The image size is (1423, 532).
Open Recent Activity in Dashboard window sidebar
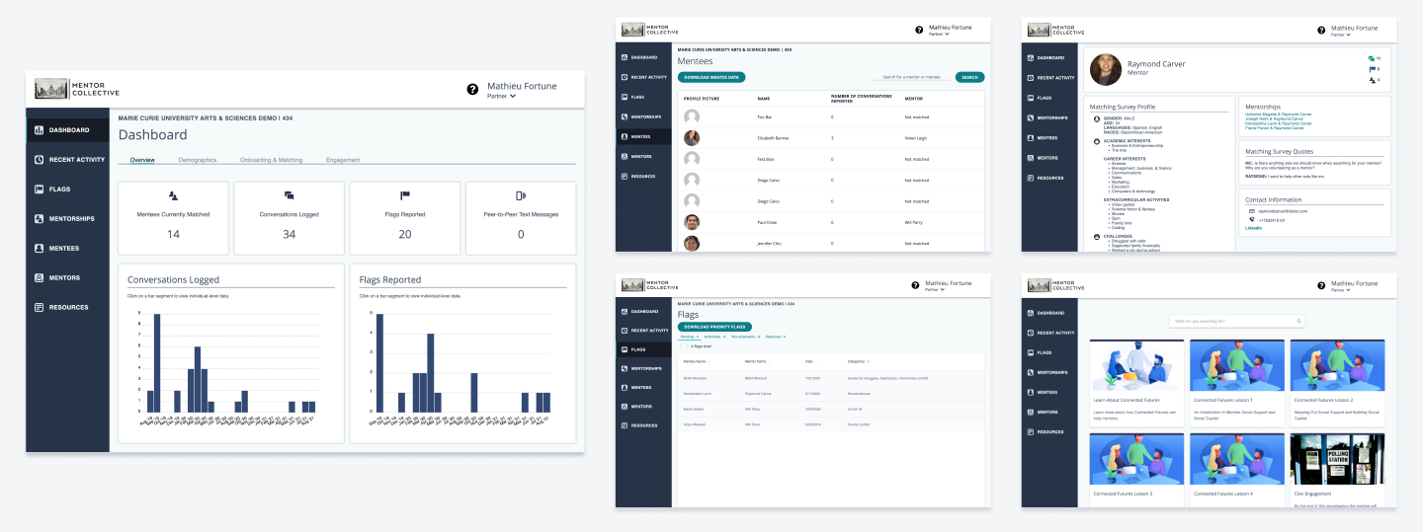coord(68,159)
